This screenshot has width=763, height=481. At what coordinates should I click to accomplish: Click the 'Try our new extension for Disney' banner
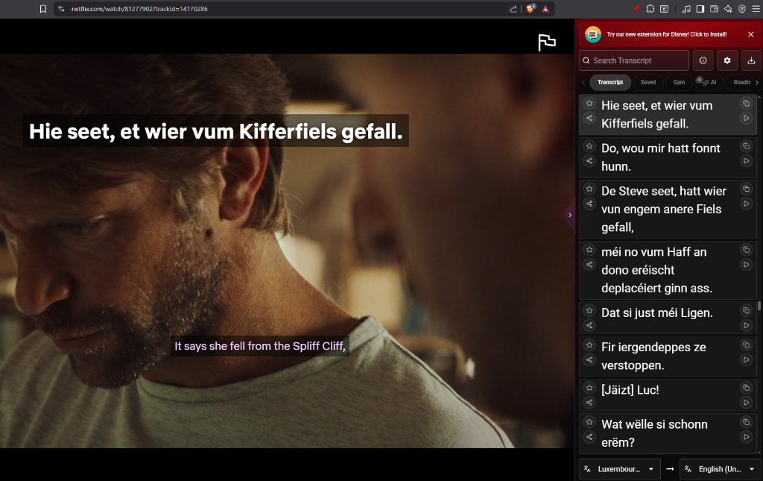666,34
